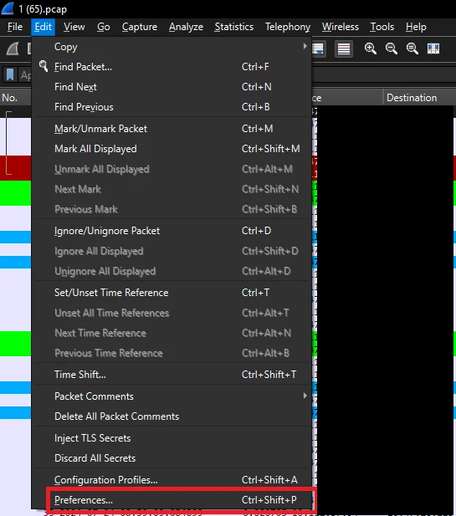Open Time Shift... dialog
The height and width of the screenshot is (516, 456).
click(x=172, y=375)
